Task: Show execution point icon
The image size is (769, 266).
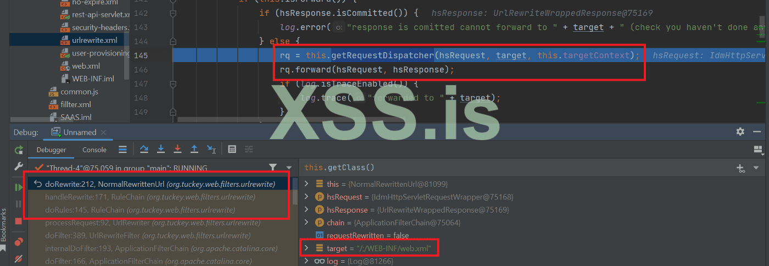Action: click(123, 149)
